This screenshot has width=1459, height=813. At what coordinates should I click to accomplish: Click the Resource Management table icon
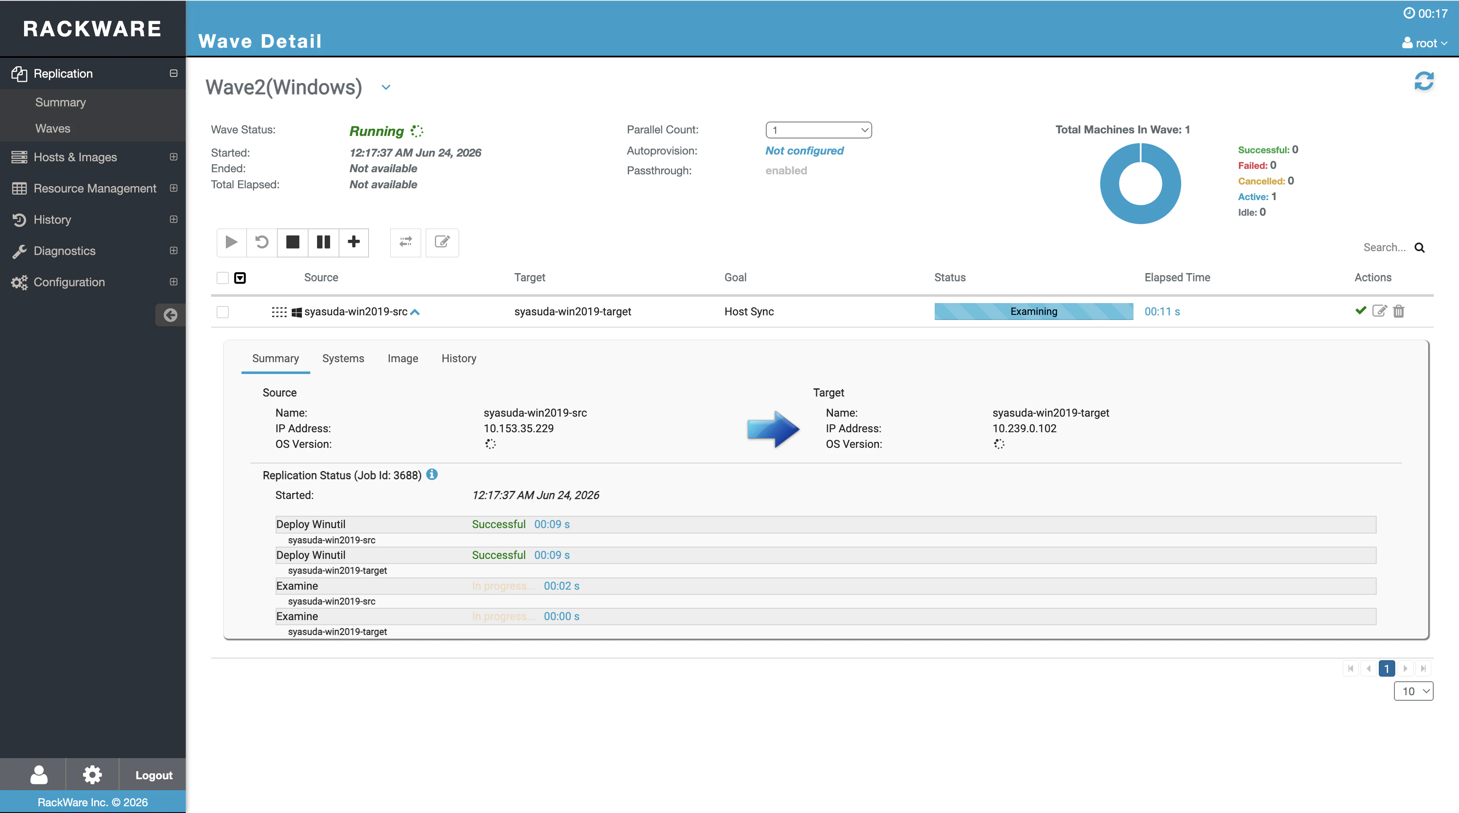point(19,188)
